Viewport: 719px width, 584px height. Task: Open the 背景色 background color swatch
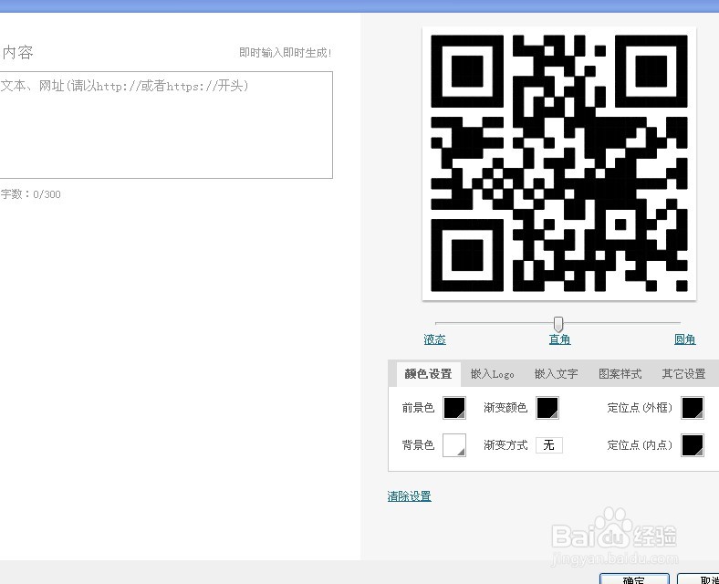point(454,445)
